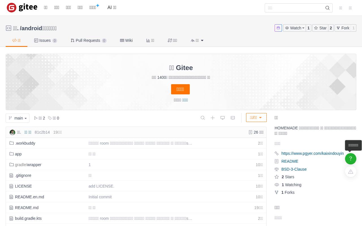Screen dimensions: 362x226
Task: Click the blue link under the banner button
Action: 185,100
